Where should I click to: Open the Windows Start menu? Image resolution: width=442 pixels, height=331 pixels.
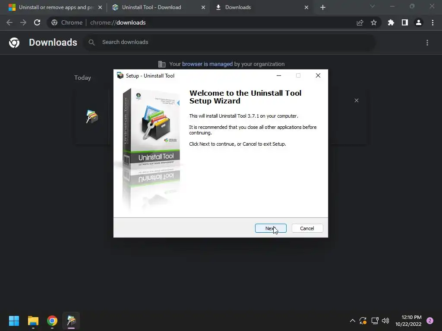coord(14,321)
